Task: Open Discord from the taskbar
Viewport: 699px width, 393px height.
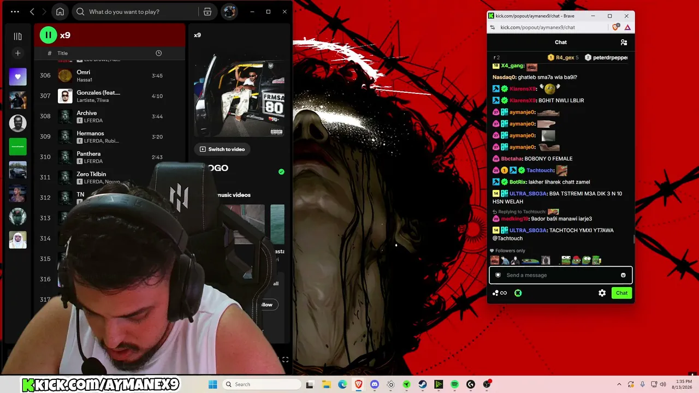Action: coord(375,384)
